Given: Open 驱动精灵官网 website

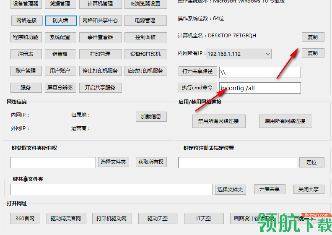Looking at the screenshot, I should coord(66,219).
